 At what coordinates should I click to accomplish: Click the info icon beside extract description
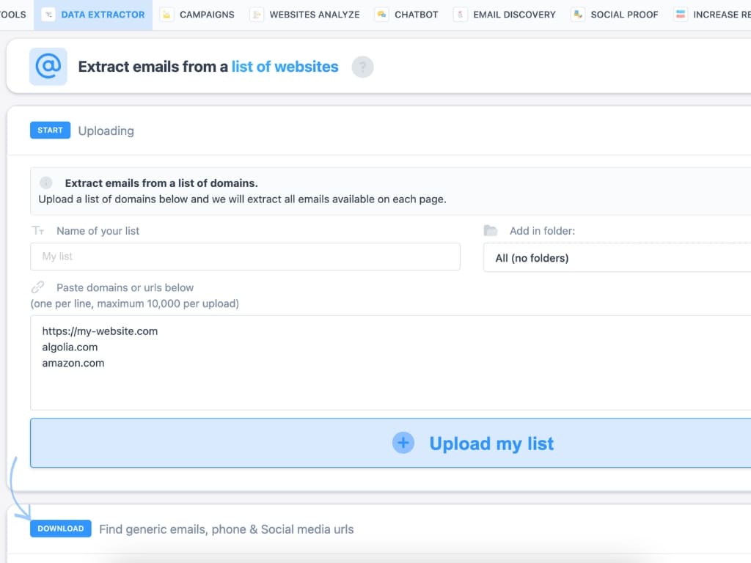pyautogui.click(x=46, y=183)
